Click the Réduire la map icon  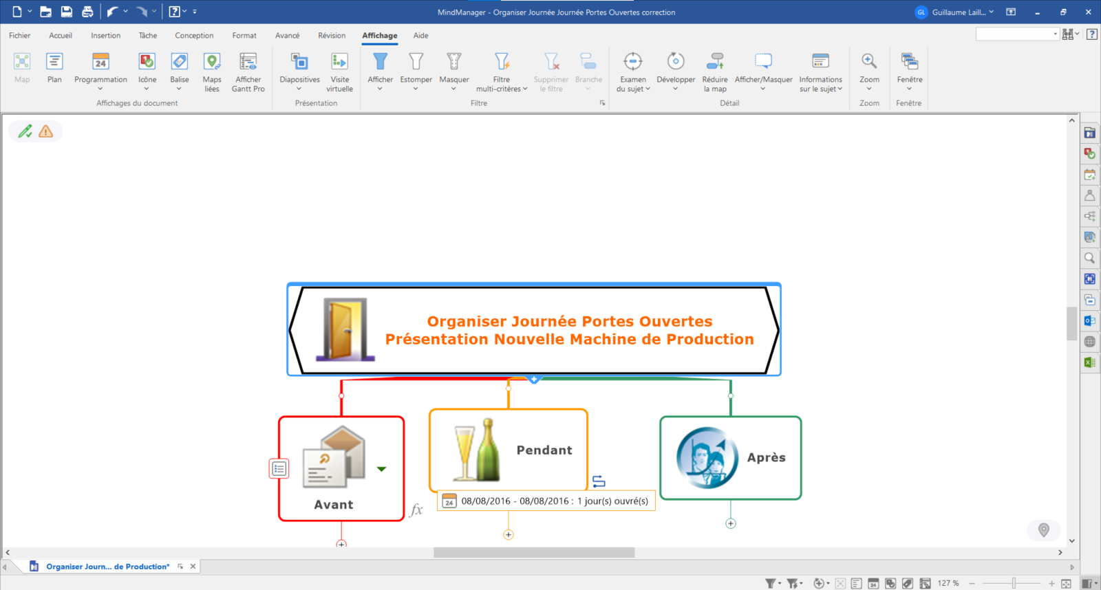[x=715, y=62]
